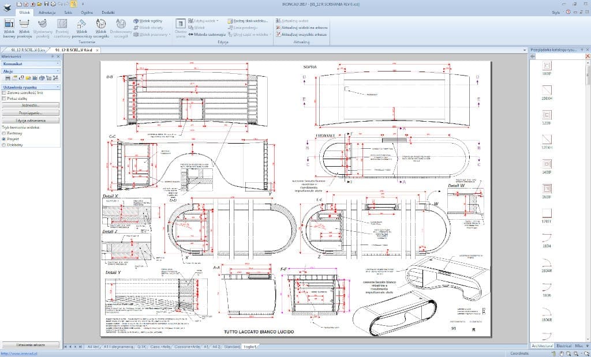Enable the Zerowa szerokość linii checkbox
Screen dimensions: 591x357
pos(5,92)
